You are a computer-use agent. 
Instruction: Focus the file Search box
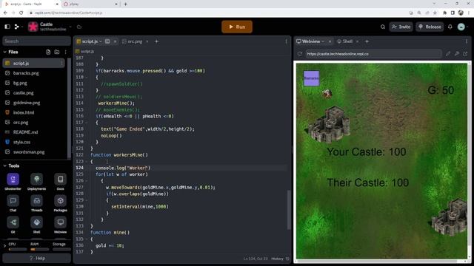coord(36,41)
